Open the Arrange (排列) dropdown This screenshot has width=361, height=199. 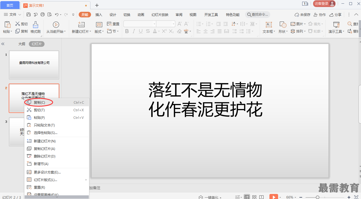click(298, 31)
